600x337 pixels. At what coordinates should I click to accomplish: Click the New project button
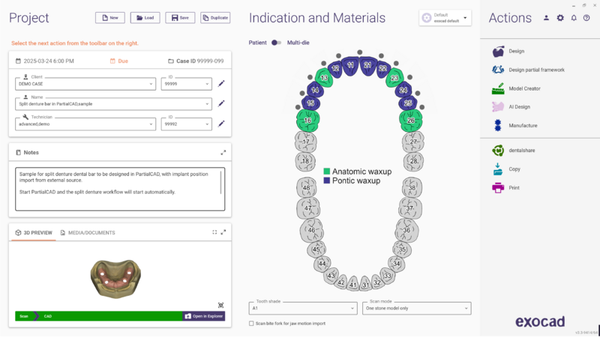[110, 18]
